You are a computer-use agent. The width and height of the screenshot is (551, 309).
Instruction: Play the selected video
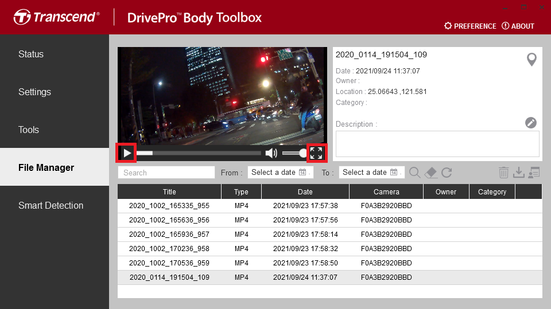(127, 153)
